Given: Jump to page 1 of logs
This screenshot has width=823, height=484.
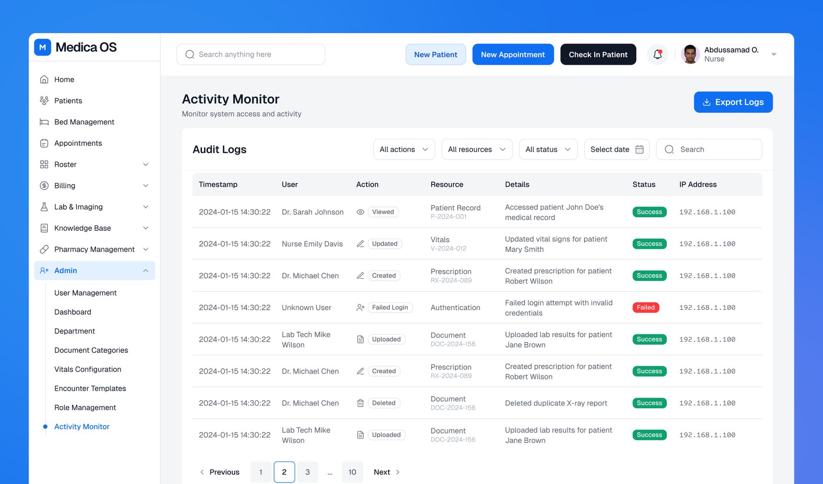Looking at the screenshot, I should click(261, 472).
